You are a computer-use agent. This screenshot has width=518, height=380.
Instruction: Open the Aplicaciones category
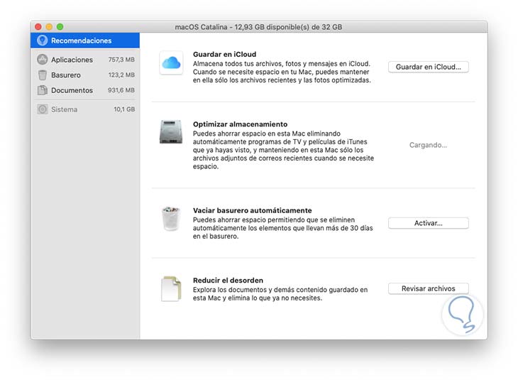85,60
